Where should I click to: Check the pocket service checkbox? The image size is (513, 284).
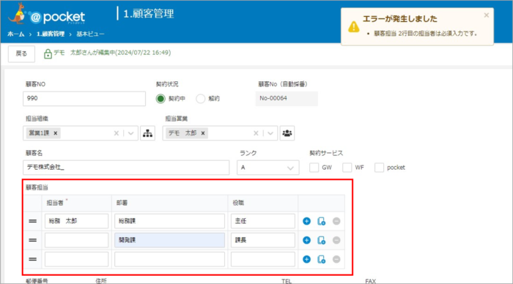click(379, 168)
